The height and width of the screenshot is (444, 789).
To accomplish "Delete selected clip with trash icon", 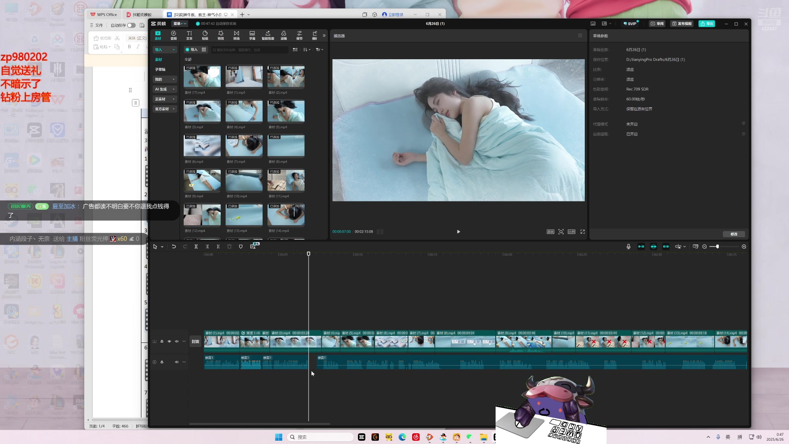I will pyautogui.click(x=229, y=247).
